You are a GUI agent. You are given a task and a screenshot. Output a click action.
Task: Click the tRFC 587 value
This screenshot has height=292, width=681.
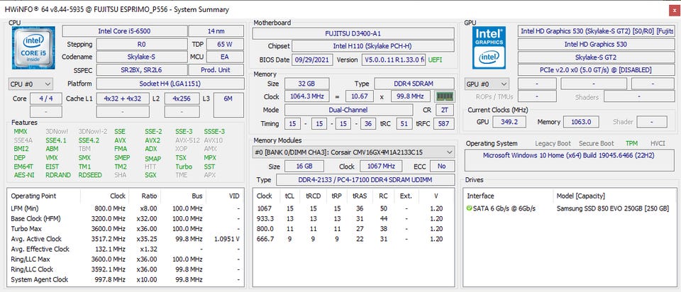click(x=444, y=123)
